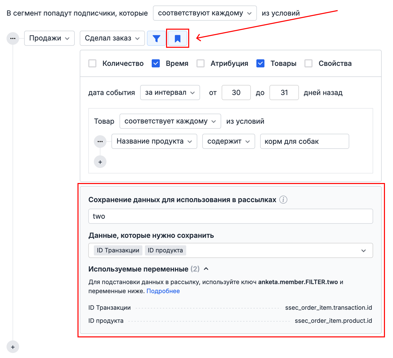Open the содержит operator dropdown
This screenshot has height=358, width=393.
tap(228, 141)
